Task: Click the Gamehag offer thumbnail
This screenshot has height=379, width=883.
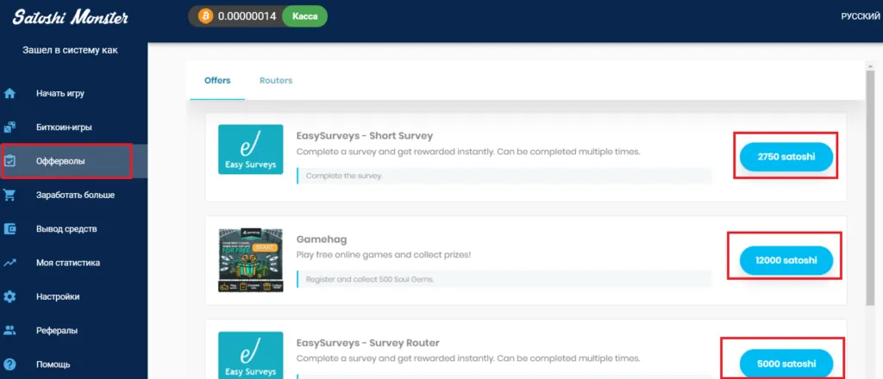Action: 251,260
